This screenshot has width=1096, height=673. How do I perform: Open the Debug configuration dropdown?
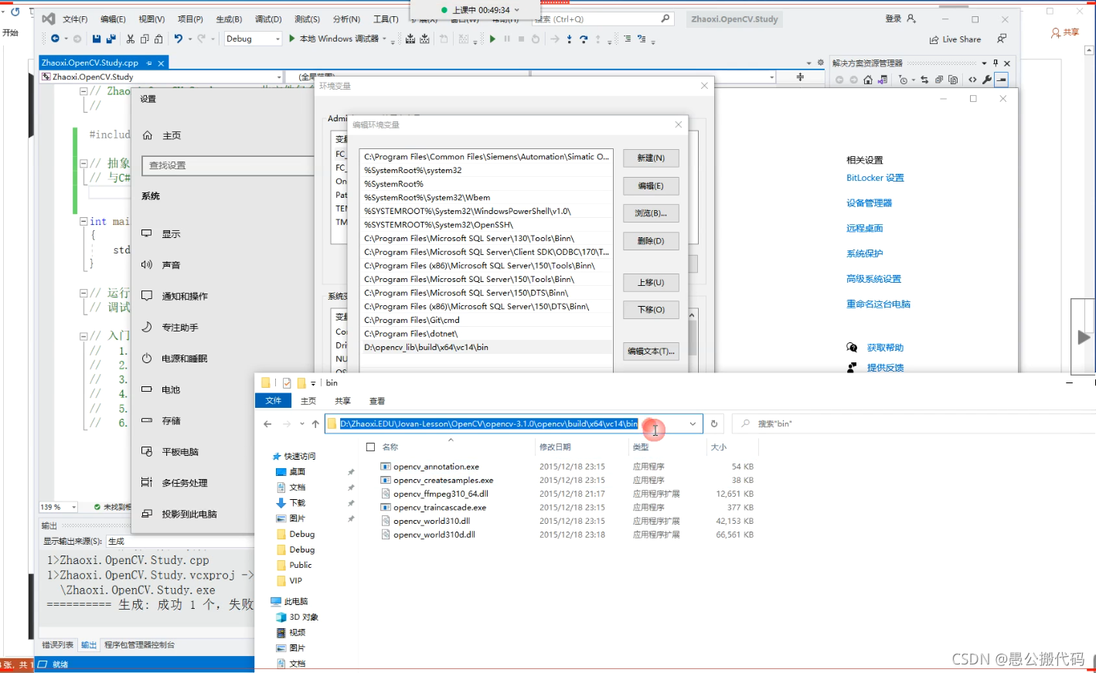tap(277, 39)
